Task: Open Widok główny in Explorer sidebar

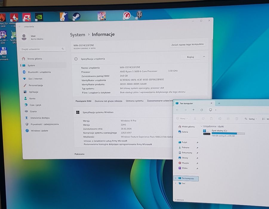Action: (x=186, y=127)
